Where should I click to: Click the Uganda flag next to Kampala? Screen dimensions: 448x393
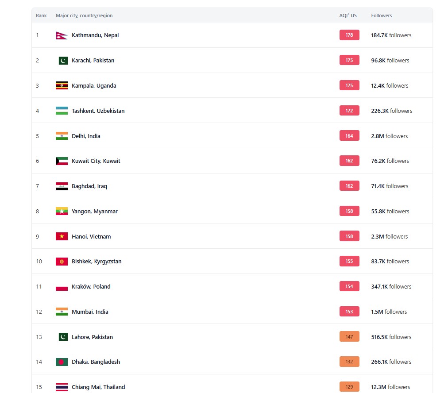(x=62, y=86)
